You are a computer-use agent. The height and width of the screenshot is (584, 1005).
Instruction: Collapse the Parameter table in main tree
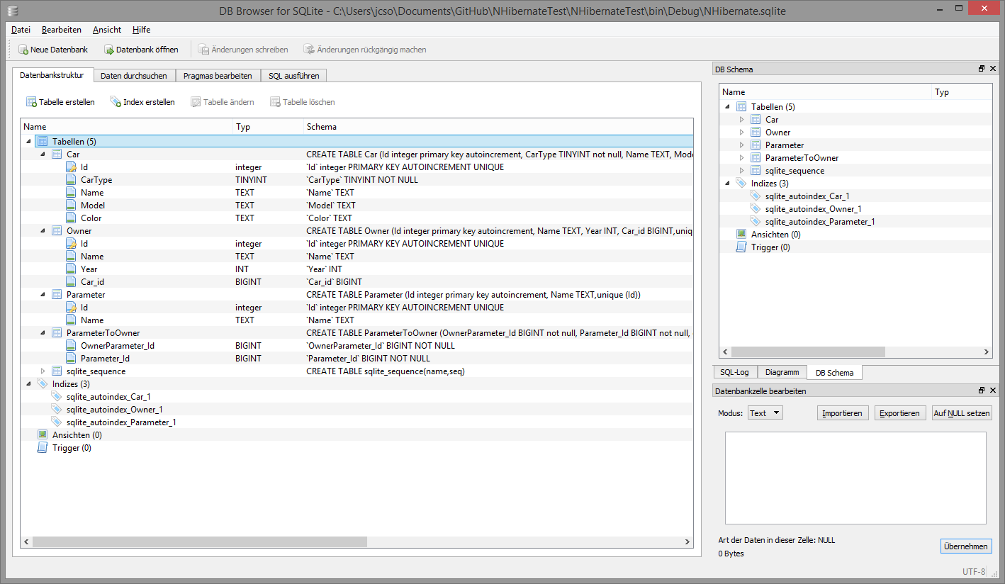[x=43, y=295]
